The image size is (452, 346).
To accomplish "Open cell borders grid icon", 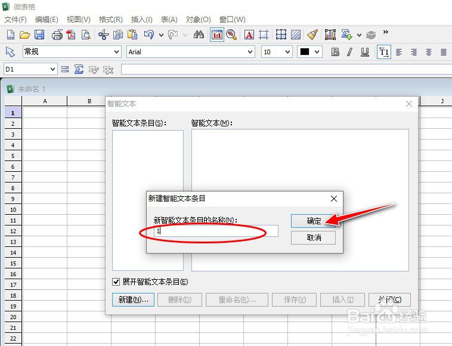I will coord(281,35).
